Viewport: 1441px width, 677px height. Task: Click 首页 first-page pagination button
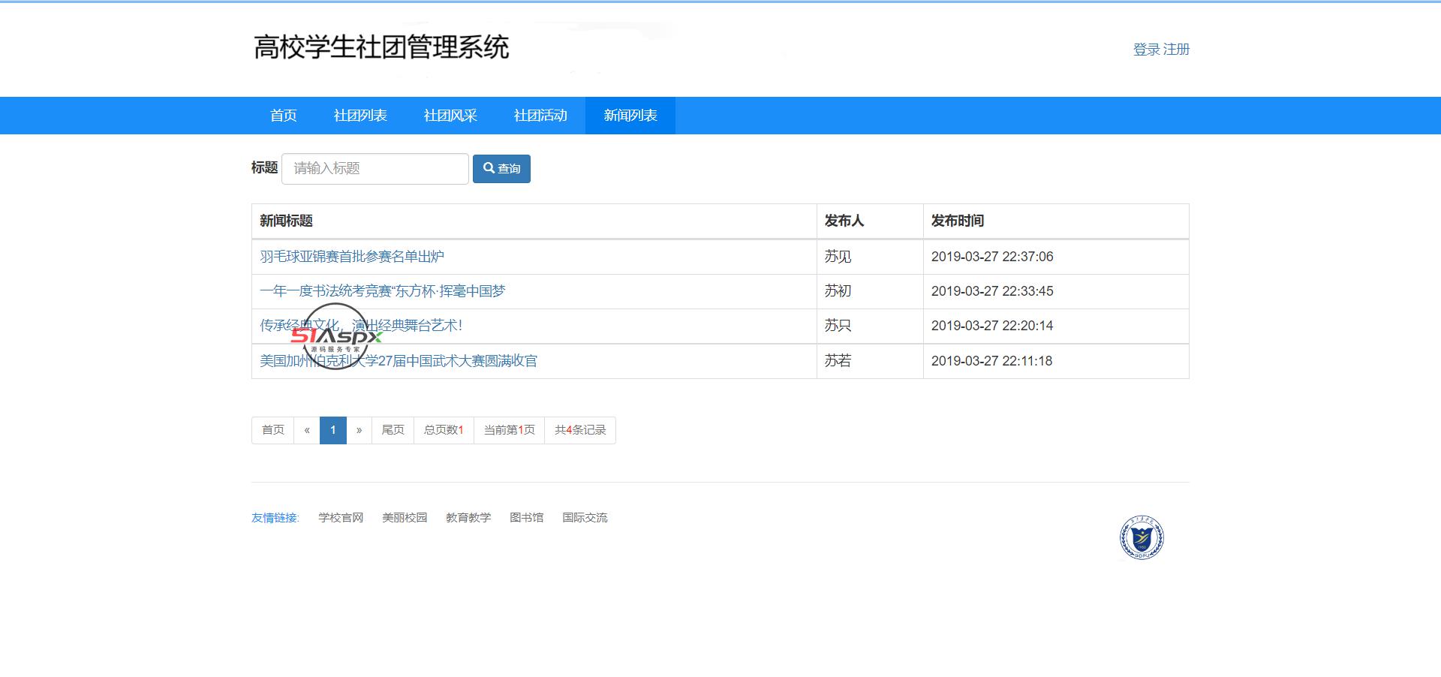[x=273, y=430]
